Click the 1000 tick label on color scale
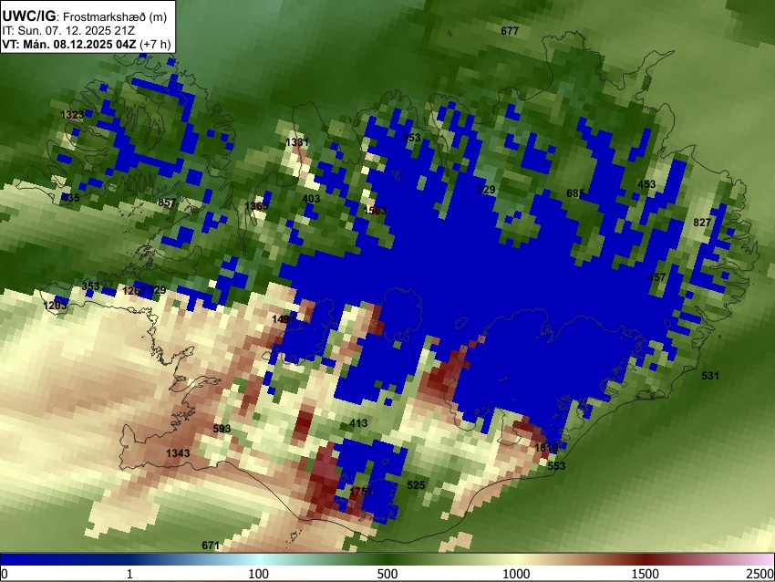The width and height of the screenshot is (775, 582). pyautogui.click(x=516, y=574)
